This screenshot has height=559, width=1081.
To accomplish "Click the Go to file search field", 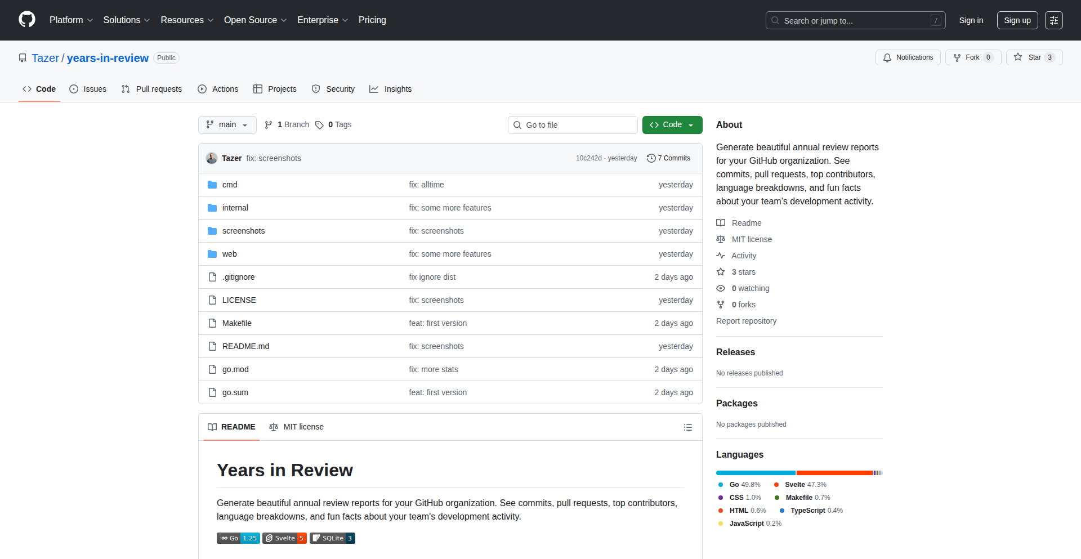I will pos(573,124).
